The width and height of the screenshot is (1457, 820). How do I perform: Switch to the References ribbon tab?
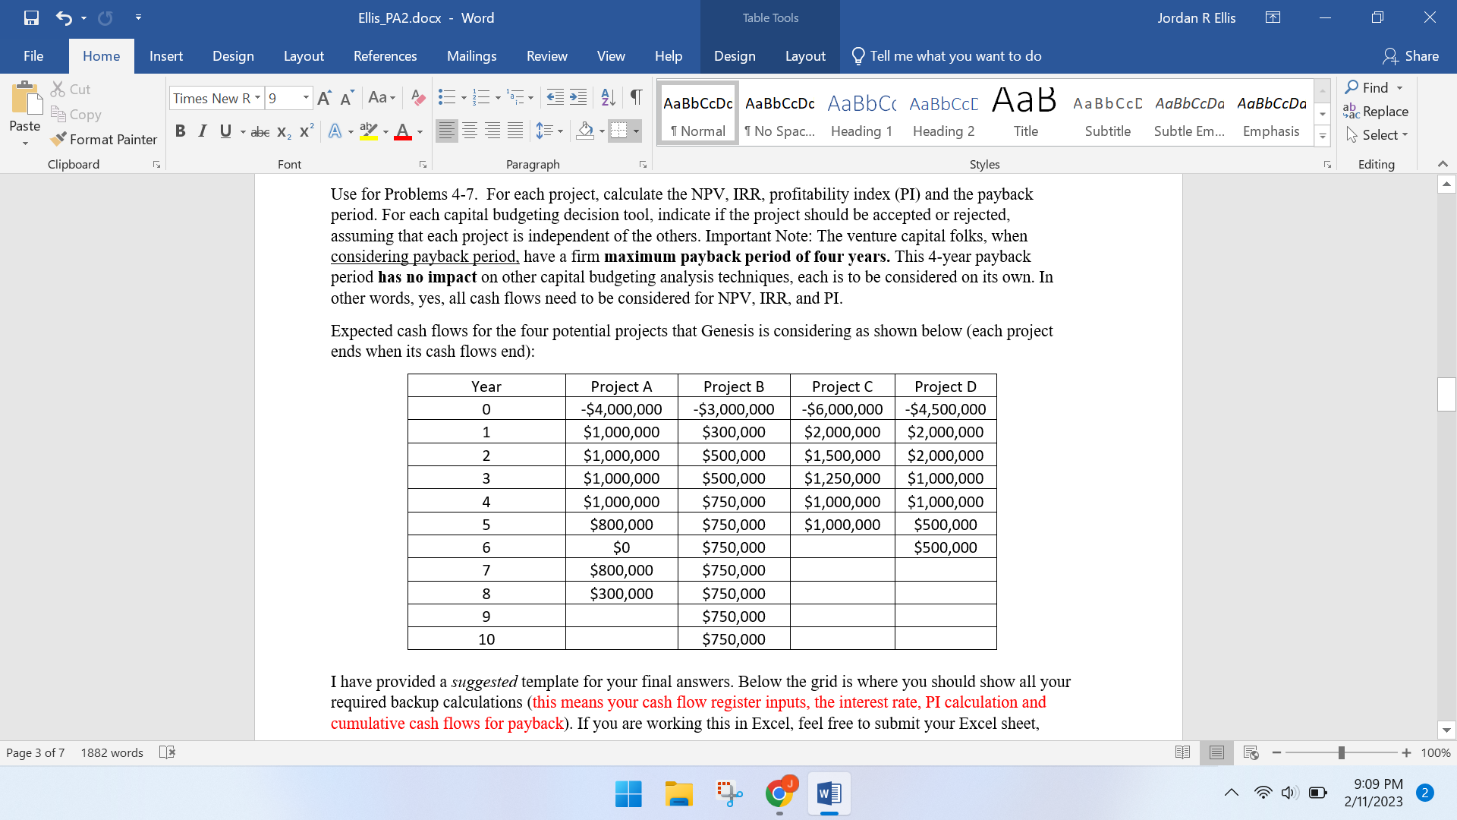point(385,55)
